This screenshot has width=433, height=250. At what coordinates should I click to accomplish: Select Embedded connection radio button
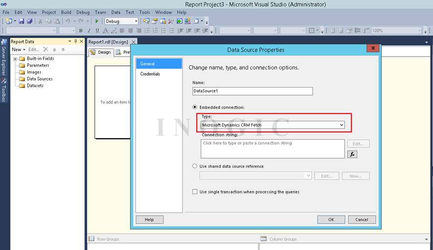[195, 107]
